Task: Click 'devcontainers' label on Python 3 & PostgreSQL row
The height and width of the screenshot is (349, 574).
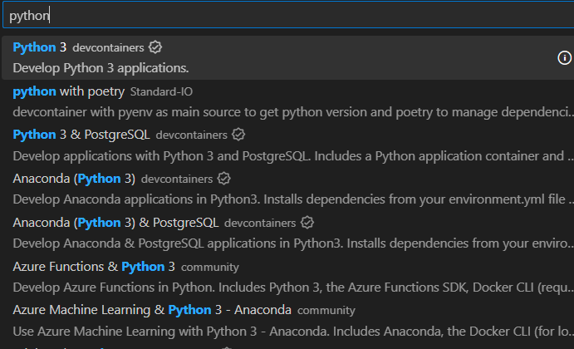Action: [191, 135]
